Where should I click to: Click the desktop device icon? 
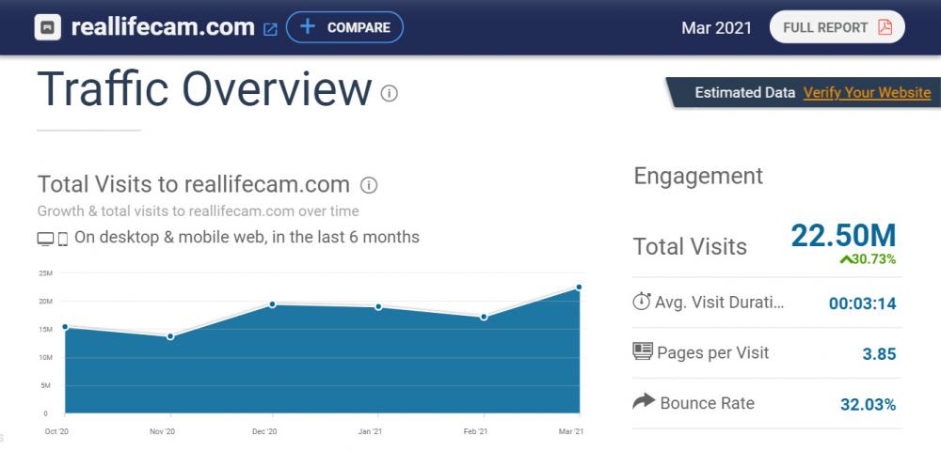45,239
